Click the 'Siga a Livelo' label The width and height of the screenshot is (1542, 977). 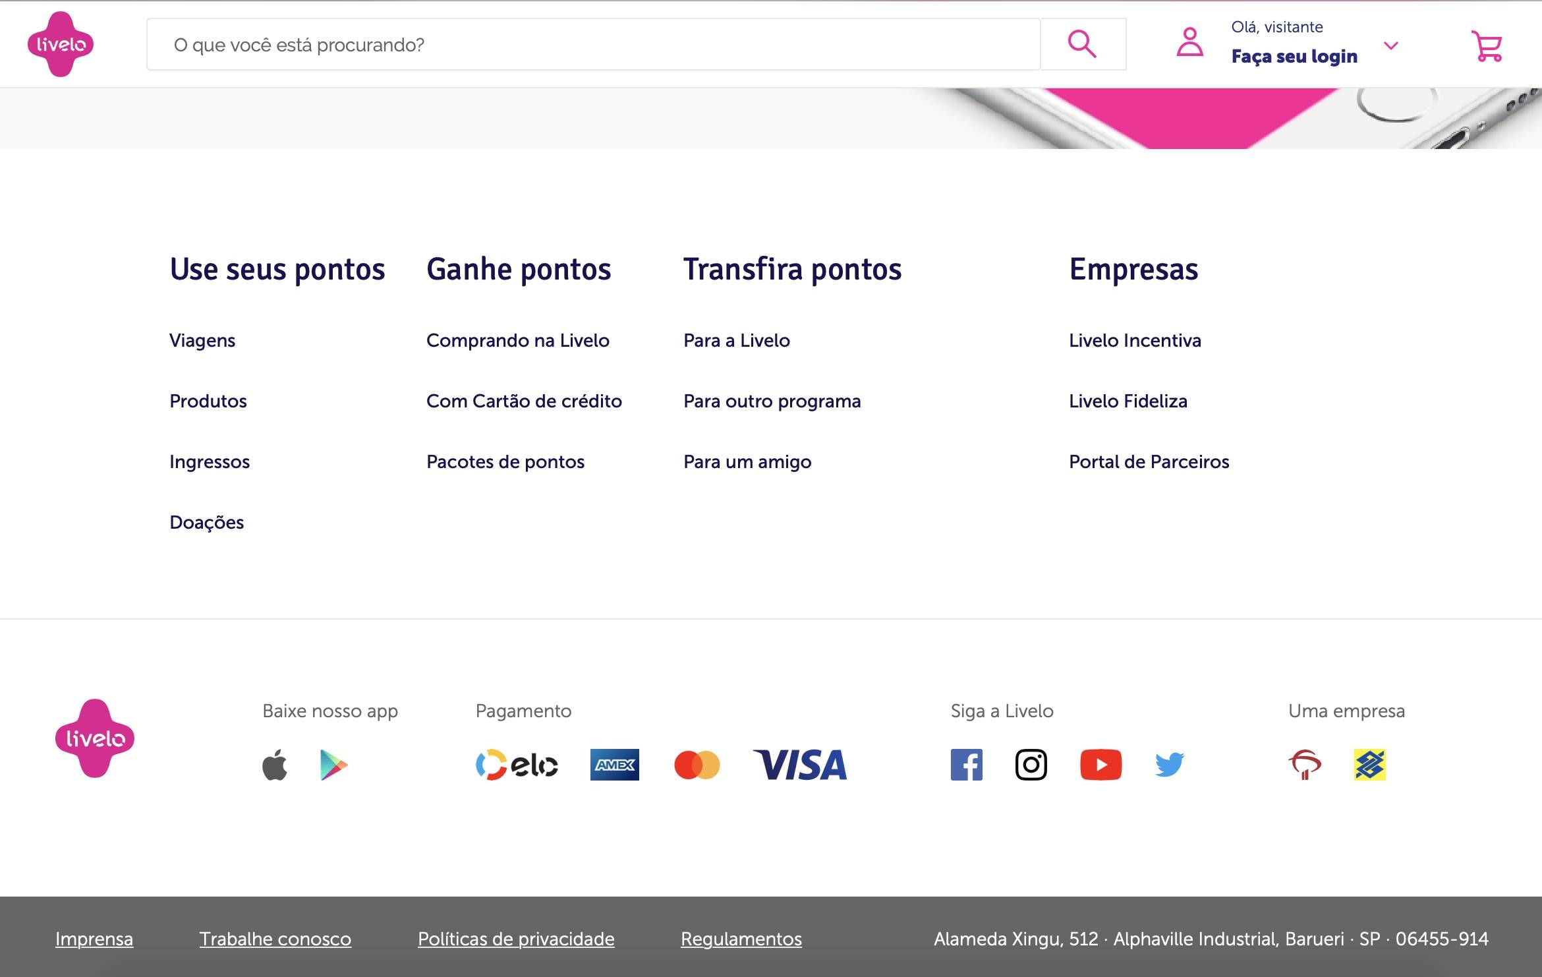1002,711
